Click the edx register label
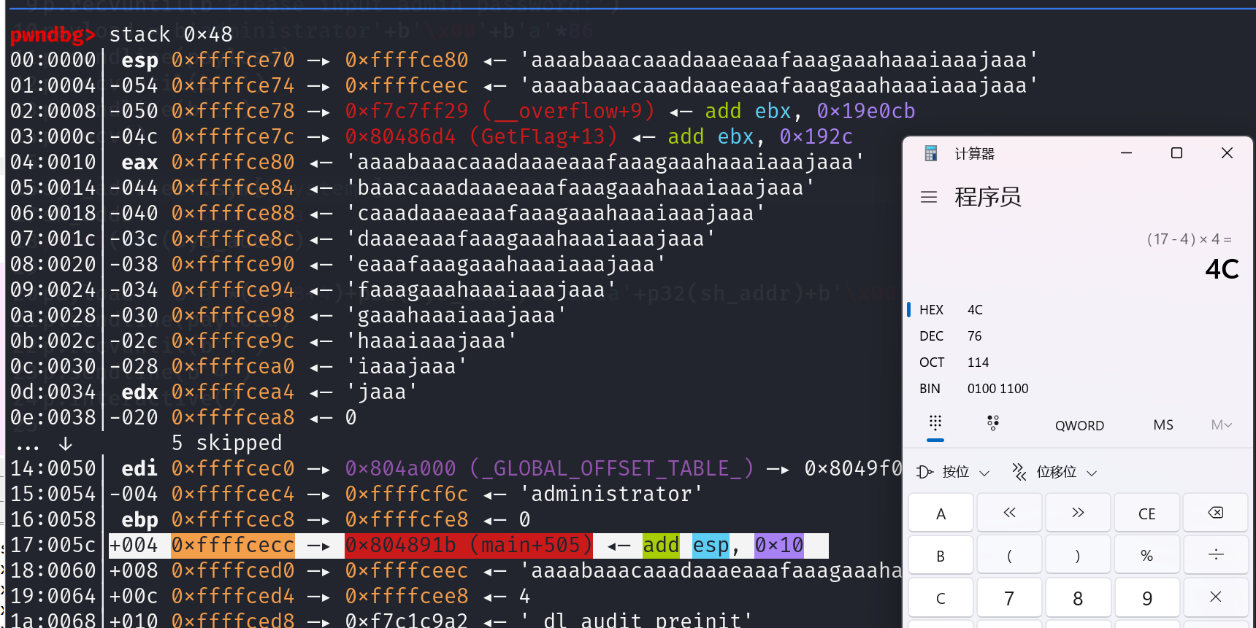 pyautogui.click(x=139, y=392)
